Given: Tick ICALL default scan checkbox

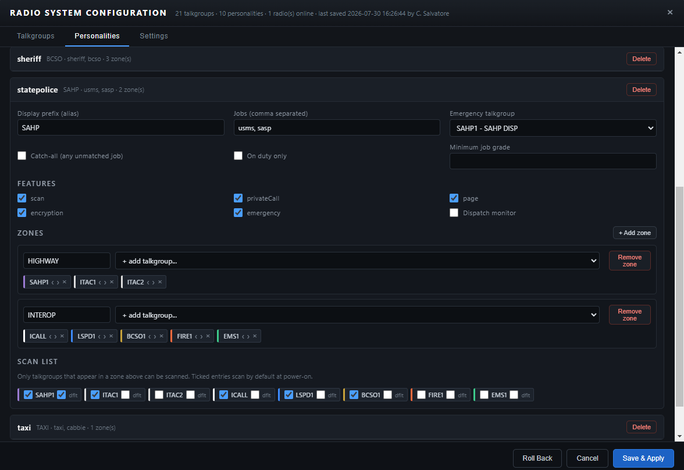Looking at the screenshot, I should click(x=255, y=394).
